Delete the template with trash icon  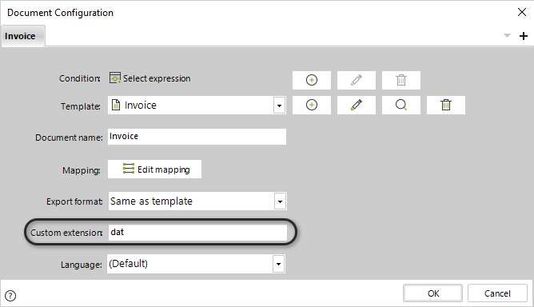pos(446,105)
